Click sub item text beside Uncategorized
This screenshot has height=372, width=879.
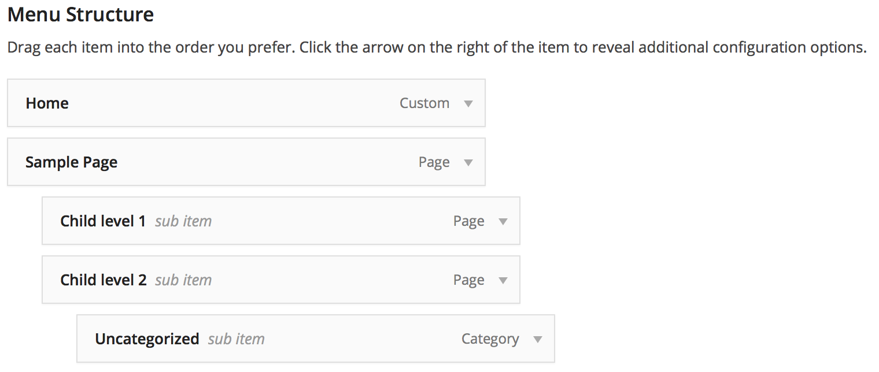pyautogui.click(x=237, y=339)
